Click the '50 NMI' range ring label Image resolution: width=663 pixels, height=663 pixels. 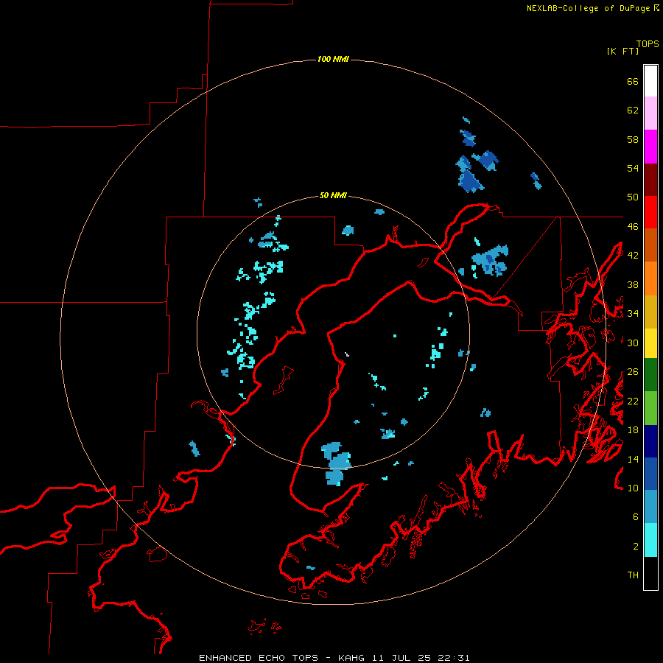tap(333, 195)
